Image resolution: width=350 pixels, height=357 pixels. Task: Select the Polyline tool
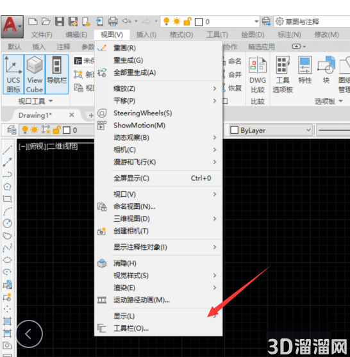click(x=7, y=174)
